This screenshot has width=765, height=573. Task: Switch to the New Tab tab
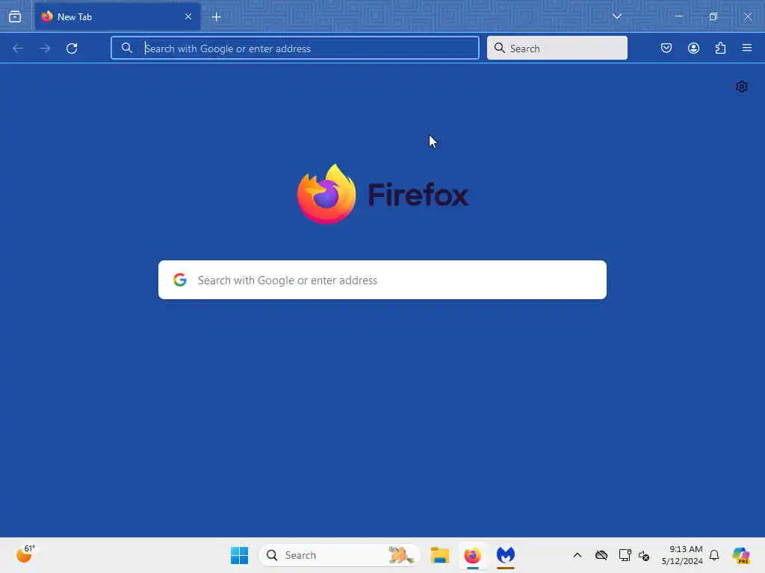117,16
